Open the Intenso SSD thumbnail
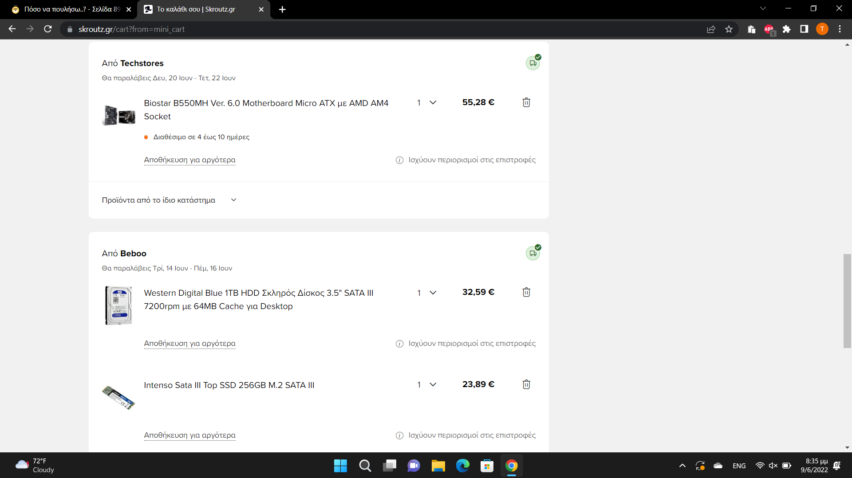The width and height of the screenshot is (852, 478). [118, 397]
